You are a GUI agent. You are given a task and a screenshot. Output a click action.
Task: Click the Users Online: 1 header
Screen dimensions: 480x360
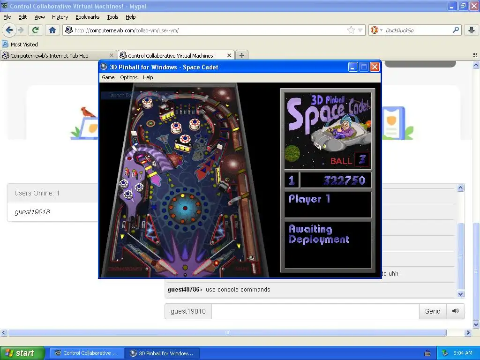(x=37, y=193)
